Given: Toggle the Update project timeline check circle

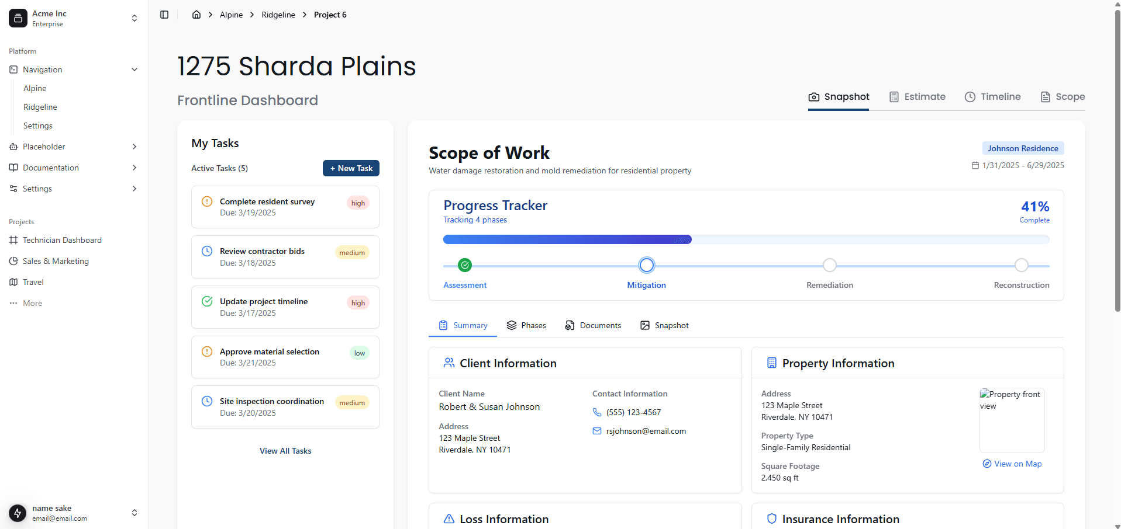Looking at the screenshot, I should tap(207, 301).
